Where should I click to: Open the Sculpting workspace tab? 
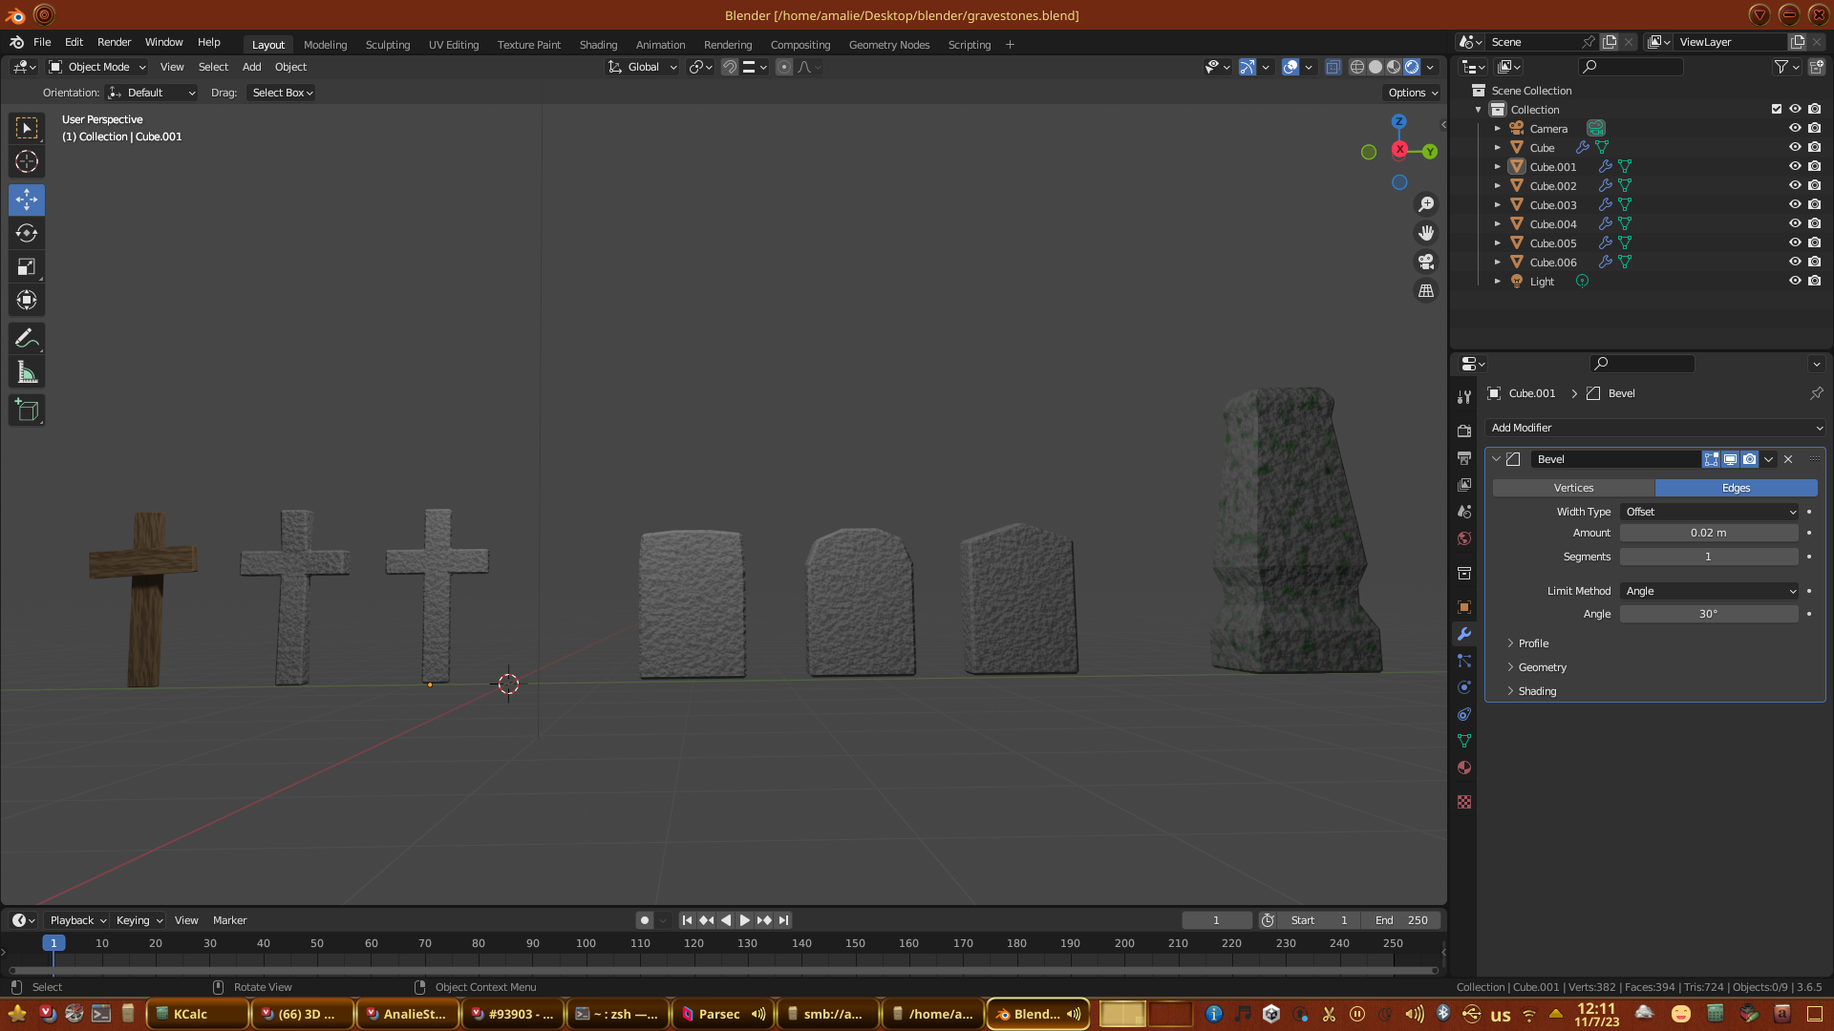pyautogui.click(x=387, y=45)
